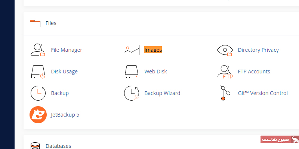Screen dimensions: 299x149
Task: Open the FTP Accounts text link
Action: pos(254,72)
